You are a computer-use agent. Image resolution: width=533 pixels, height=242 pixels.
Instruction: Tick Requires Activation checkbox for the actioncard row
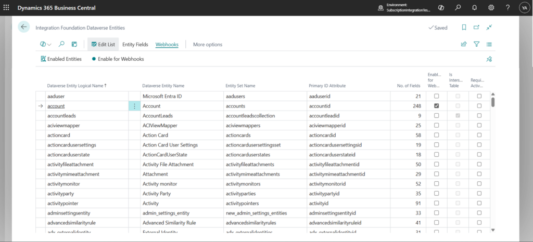(x=479, y=135)
